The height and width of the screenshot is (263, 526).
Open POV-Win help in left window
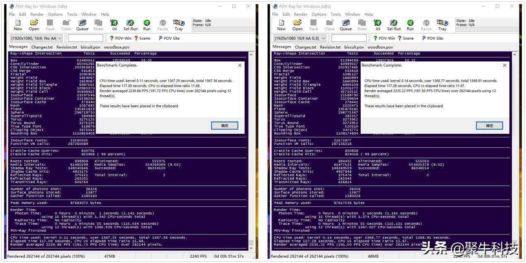120,38
